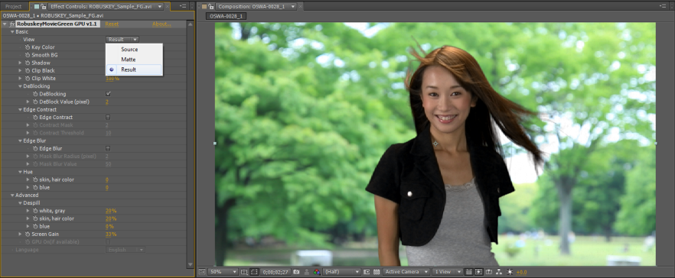Expand the Screen Gain property
This screenshot has height=278, width=675.
click(20, 234)
